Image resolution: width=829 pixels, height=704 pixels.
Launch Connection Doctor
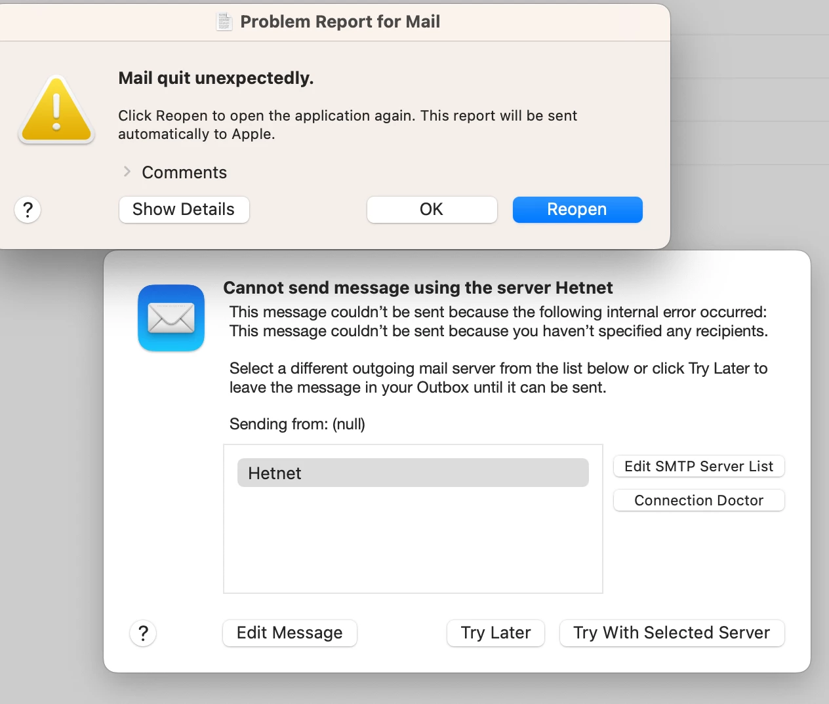click(x=699, y=500)
